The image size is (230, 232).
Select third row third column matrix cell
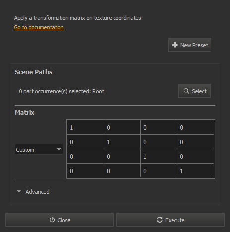pos(159,156)
